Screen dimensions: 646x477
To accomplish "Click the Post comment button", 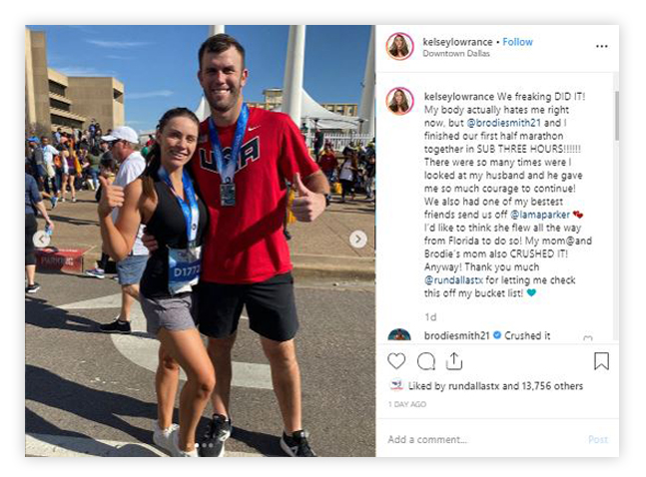I will point(598,439).
